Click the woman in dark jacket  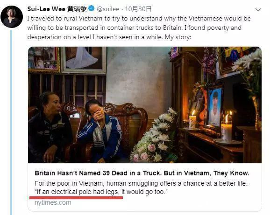point(50,127)
